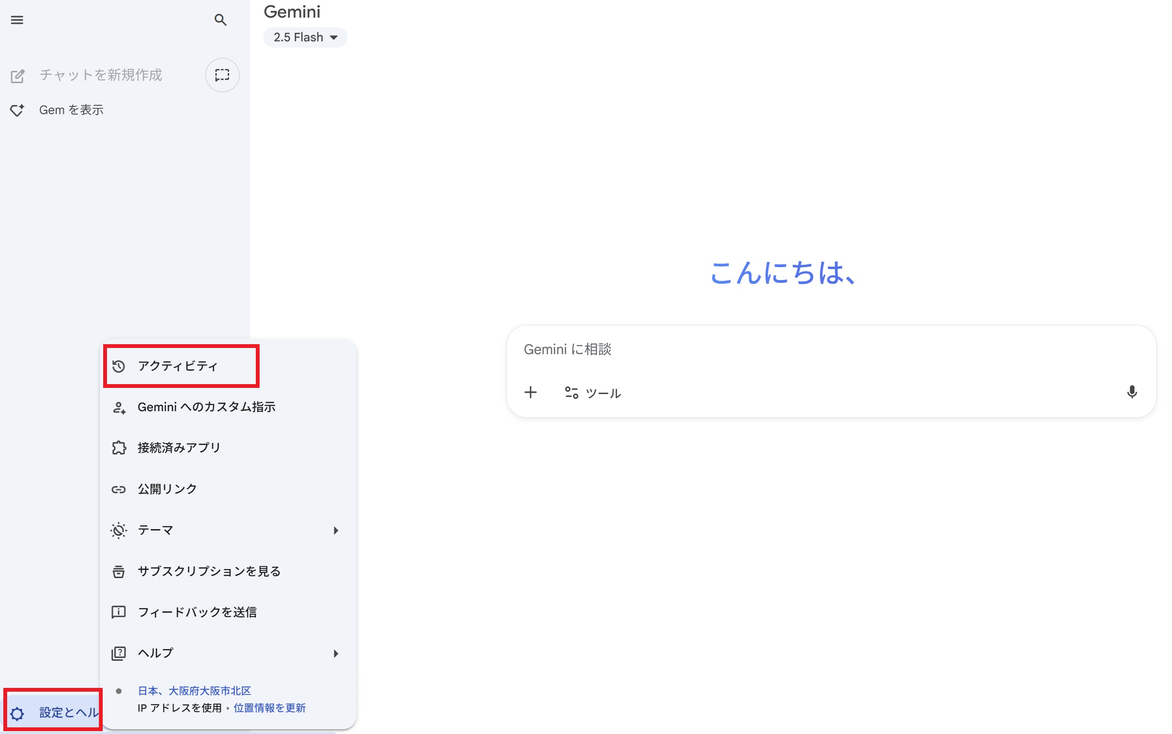
Task: Click the new chat pencil icon
Action: click(x=18, y=76)
